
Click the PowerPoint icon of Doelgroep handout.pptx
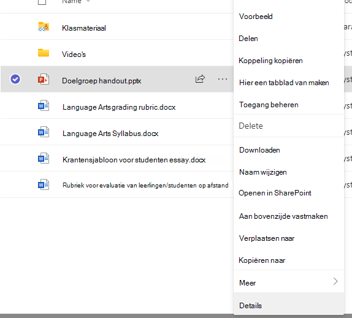[44, 79]
